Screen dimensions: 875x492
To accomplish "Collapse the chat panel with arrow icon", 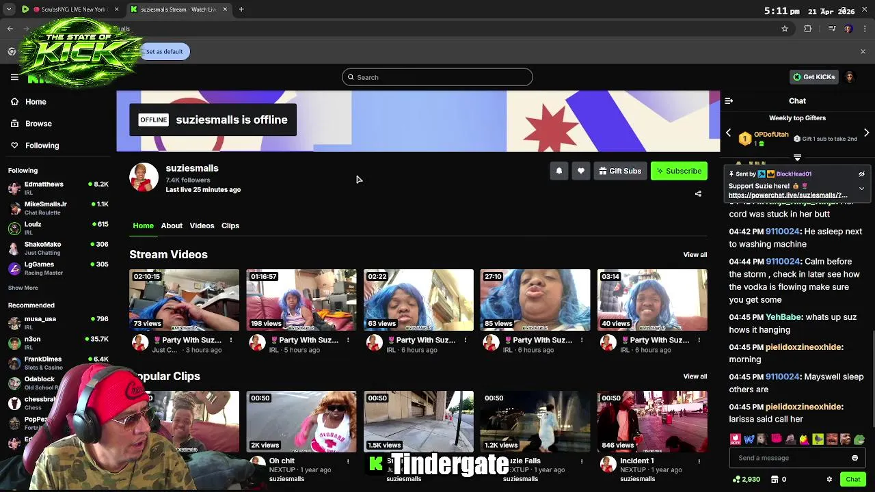I will (x=729, y=101).
